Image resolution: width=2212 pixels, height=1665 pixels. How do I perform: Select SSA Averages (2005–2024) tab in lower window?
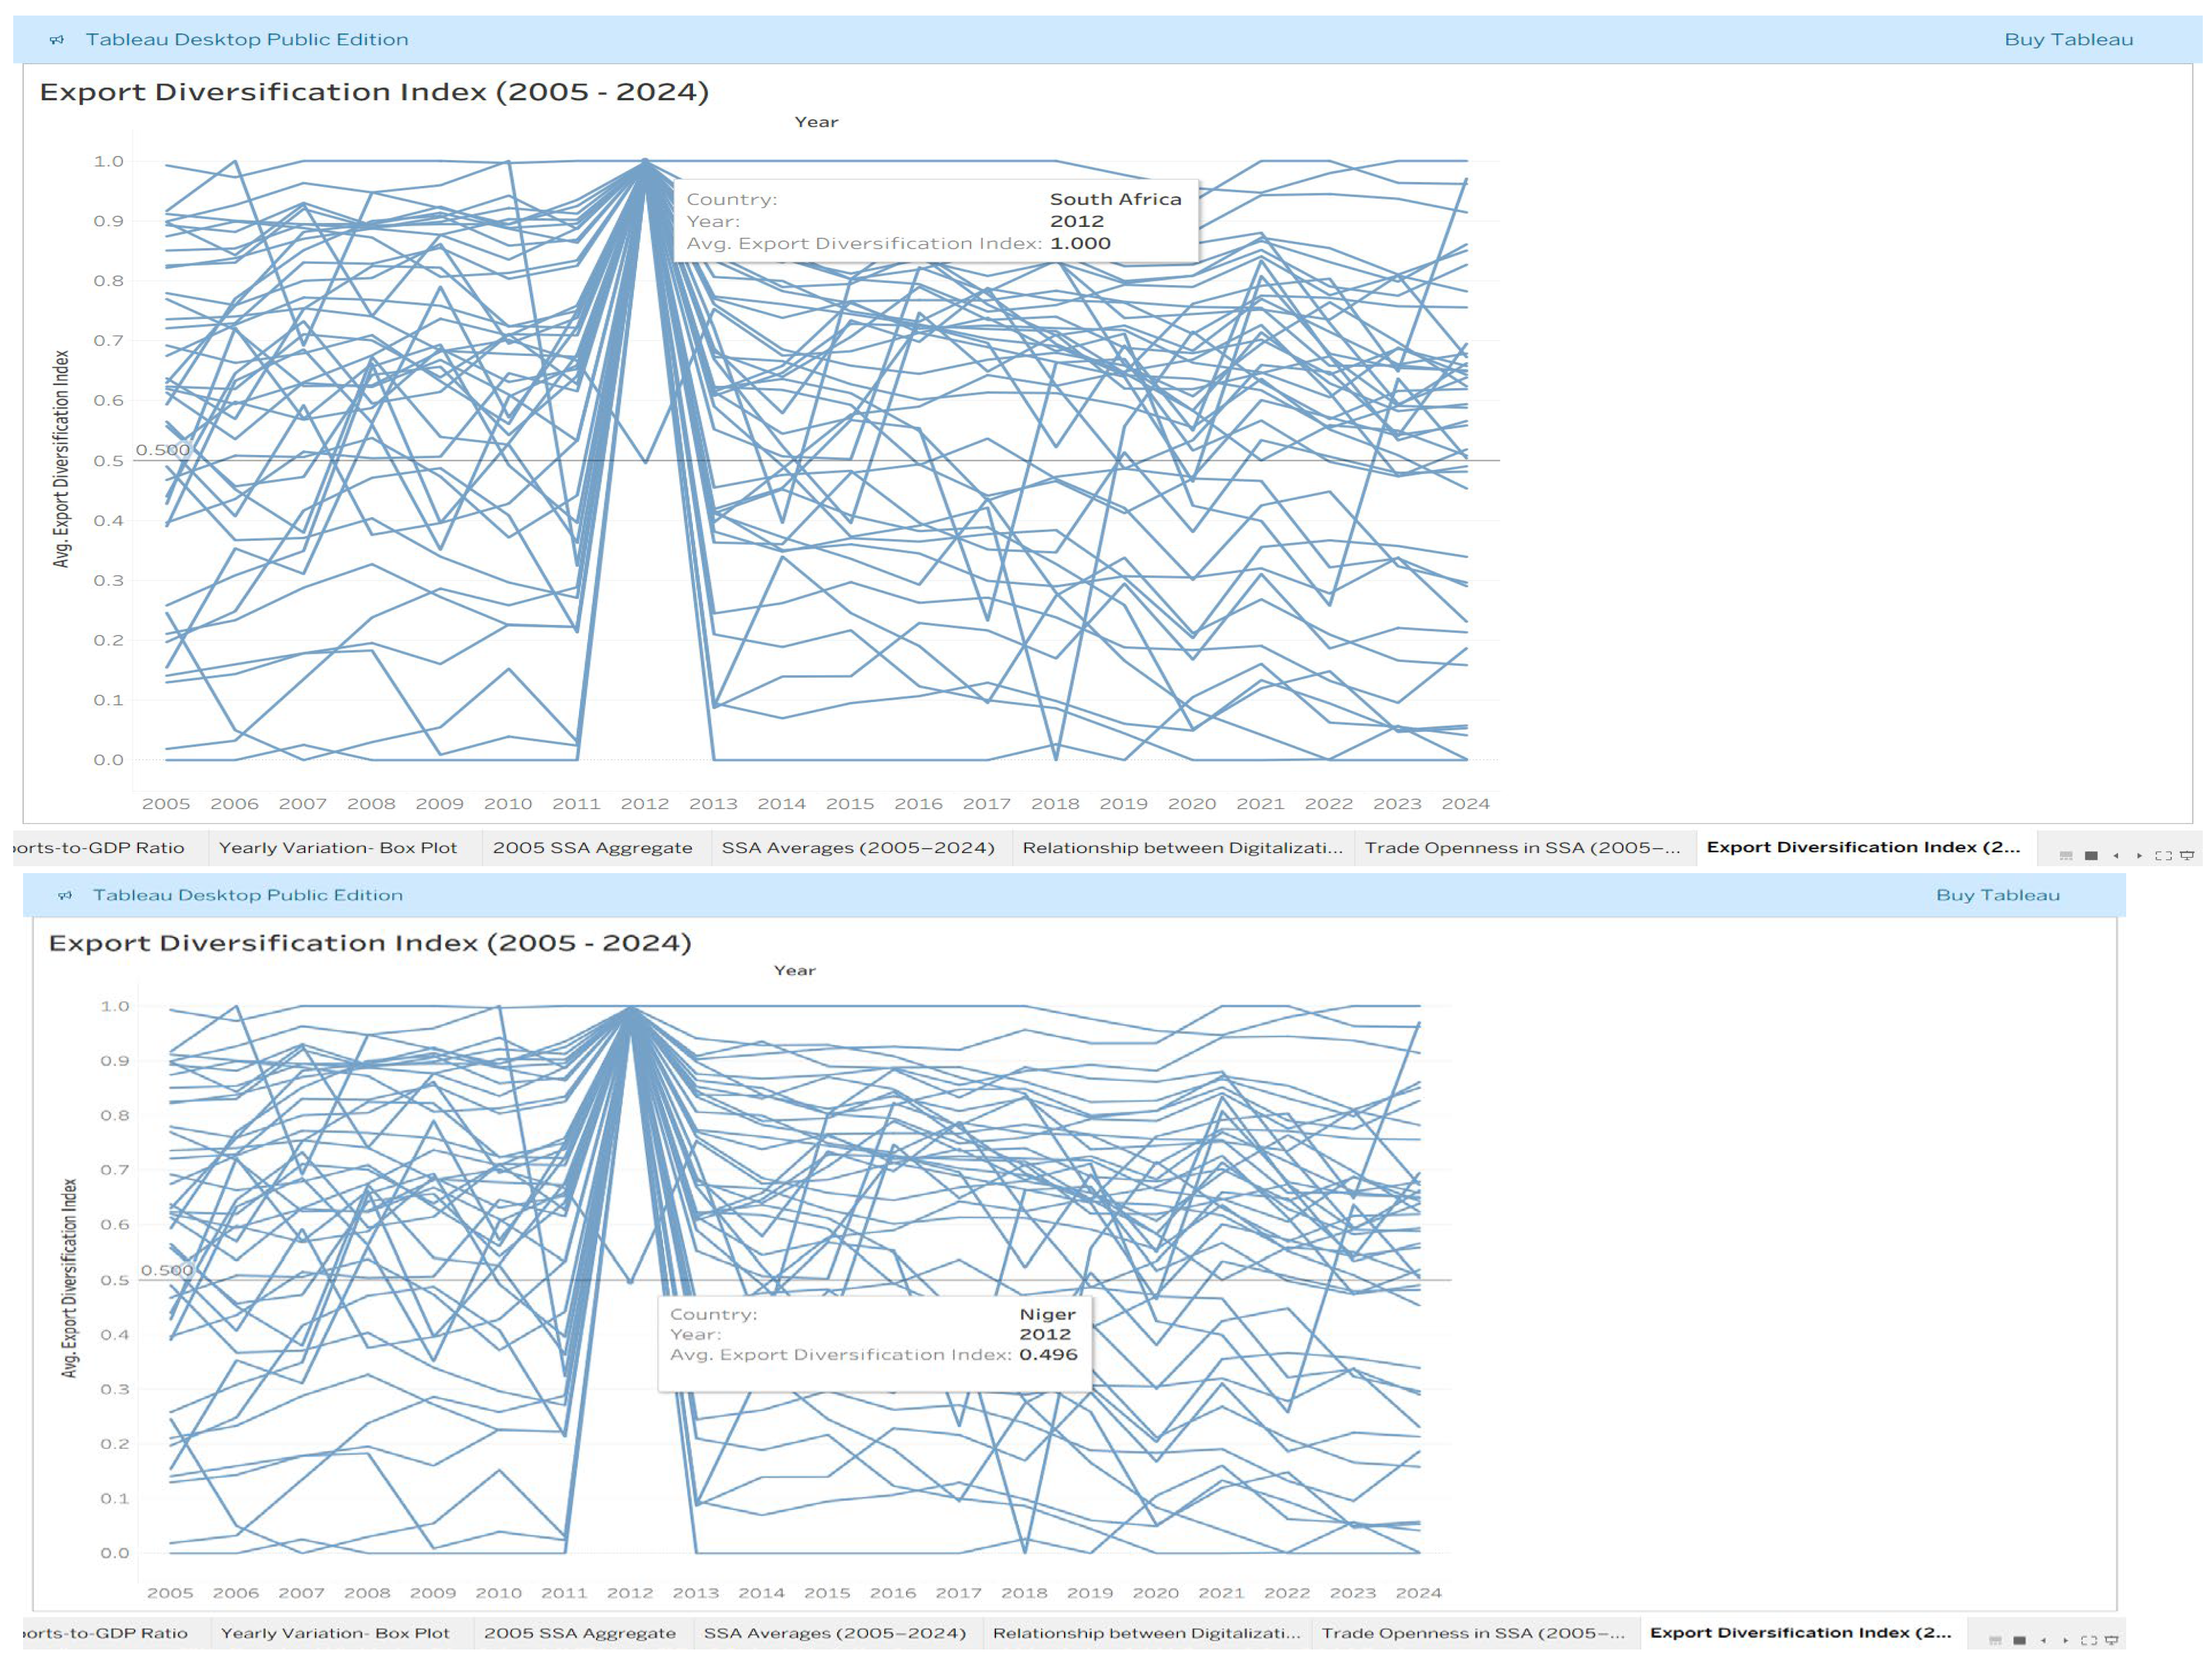coord(834,1633)
